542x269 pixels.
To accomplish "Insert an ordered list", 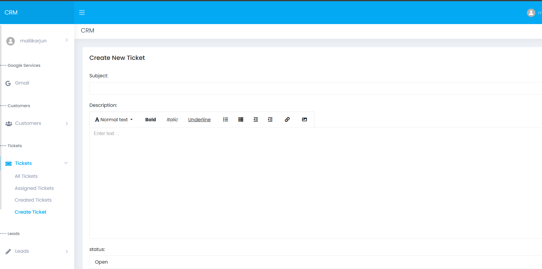I will pyautogui.click(x=241, y=119).
